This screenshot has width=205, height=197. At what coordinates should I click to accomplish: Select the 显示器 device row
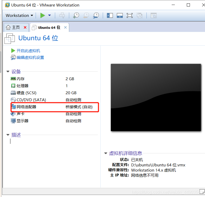54,121
